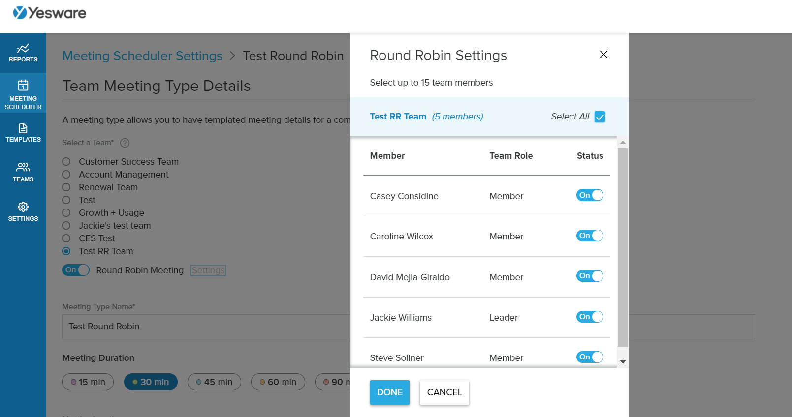The width and height of the screenshot is (792, 417).
Task: Select the Customer Success Team radio button
Action: (x=66, y=162)
